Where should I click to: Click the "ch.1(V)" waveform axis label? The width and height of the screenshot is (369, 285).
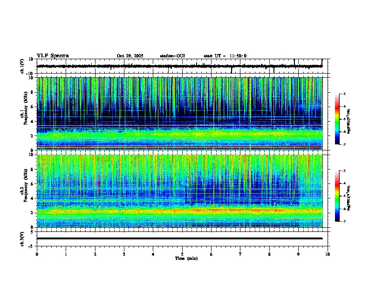coord(22,66)
